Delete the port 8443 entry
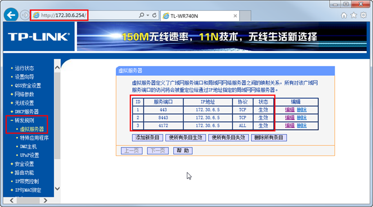This screenshot has width=373, height=207. [x=302, y=118]
